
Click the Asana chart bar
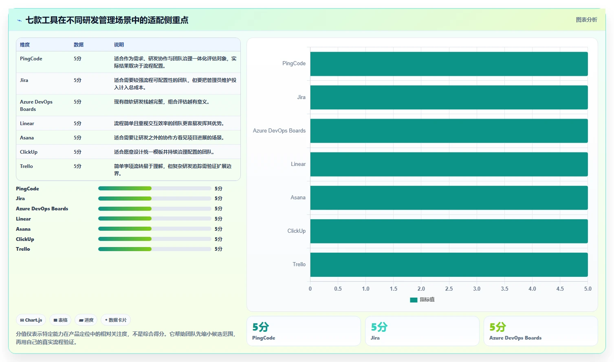click(x=449, y=198)
